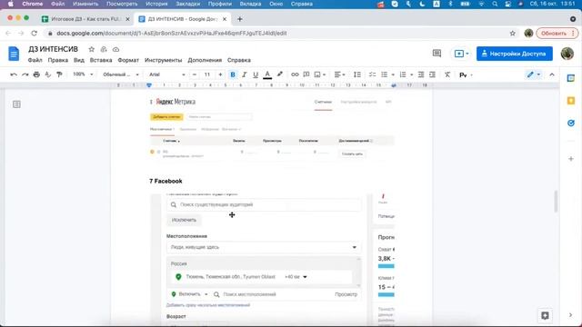Image resolution: width=582 pixels, height=327 pixels.
Task: Activate the paint format tool
Action: 59,74
